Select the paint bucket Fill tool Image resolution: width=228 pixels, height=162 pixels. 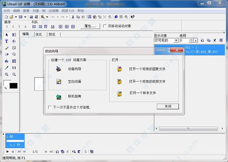coord(6,61)
